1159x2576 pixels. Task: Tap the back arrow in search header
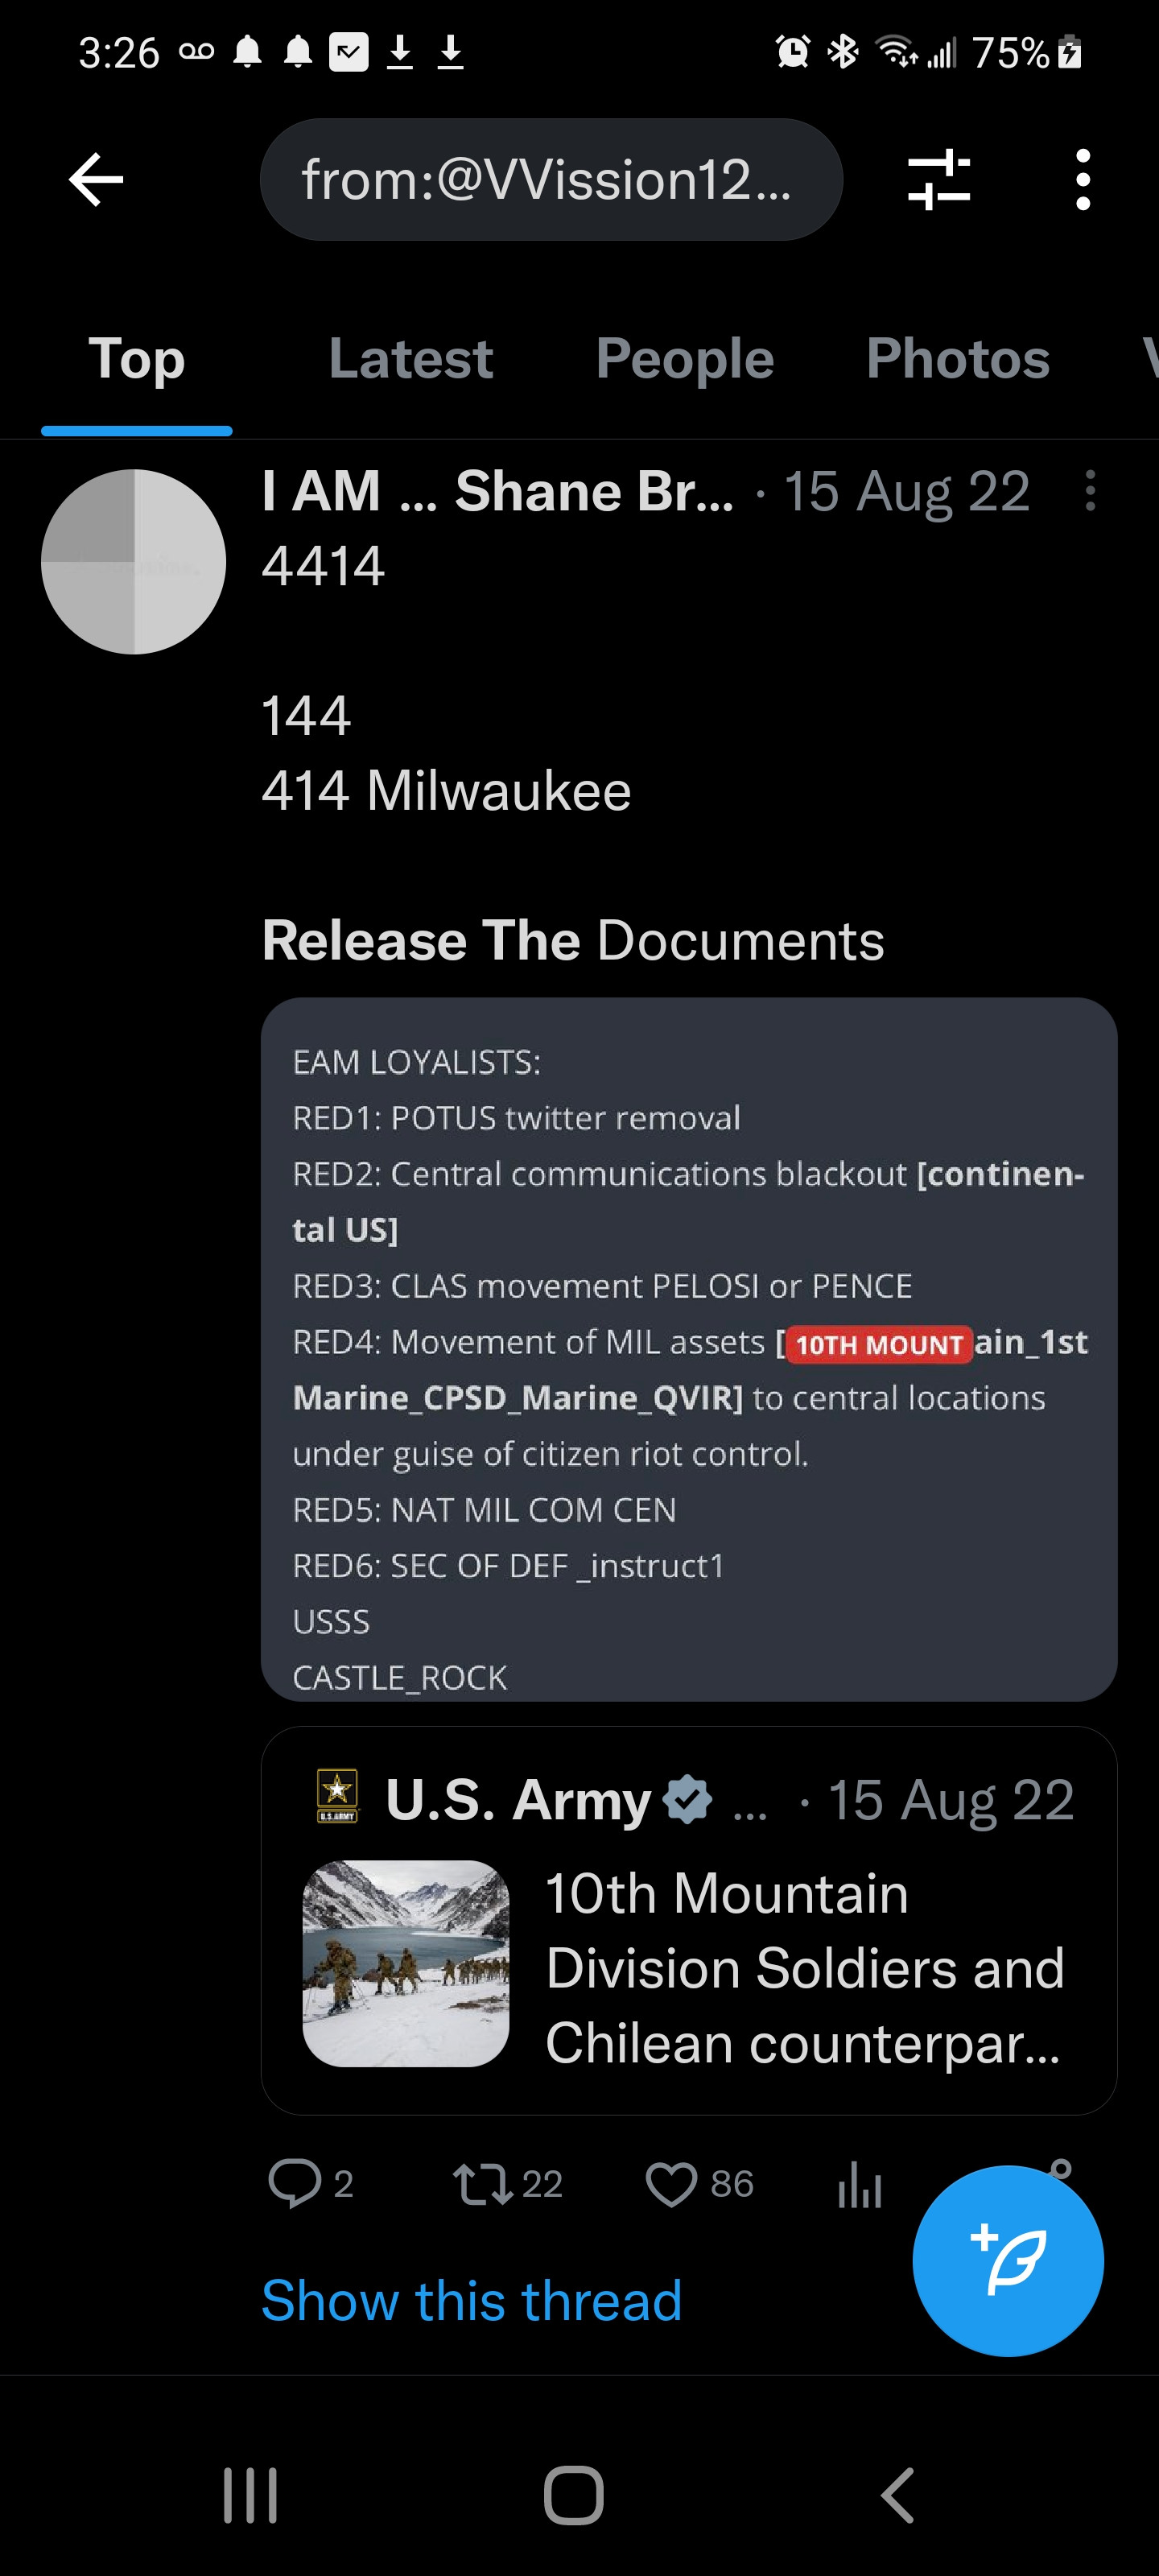96,180
